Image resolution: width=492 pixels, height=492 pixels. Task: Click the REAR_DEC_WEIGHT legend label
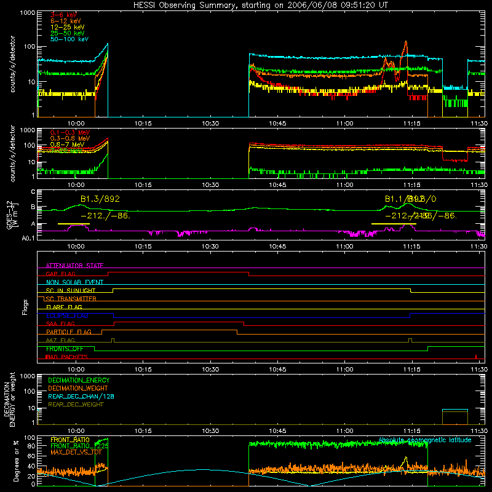point(76,405)
